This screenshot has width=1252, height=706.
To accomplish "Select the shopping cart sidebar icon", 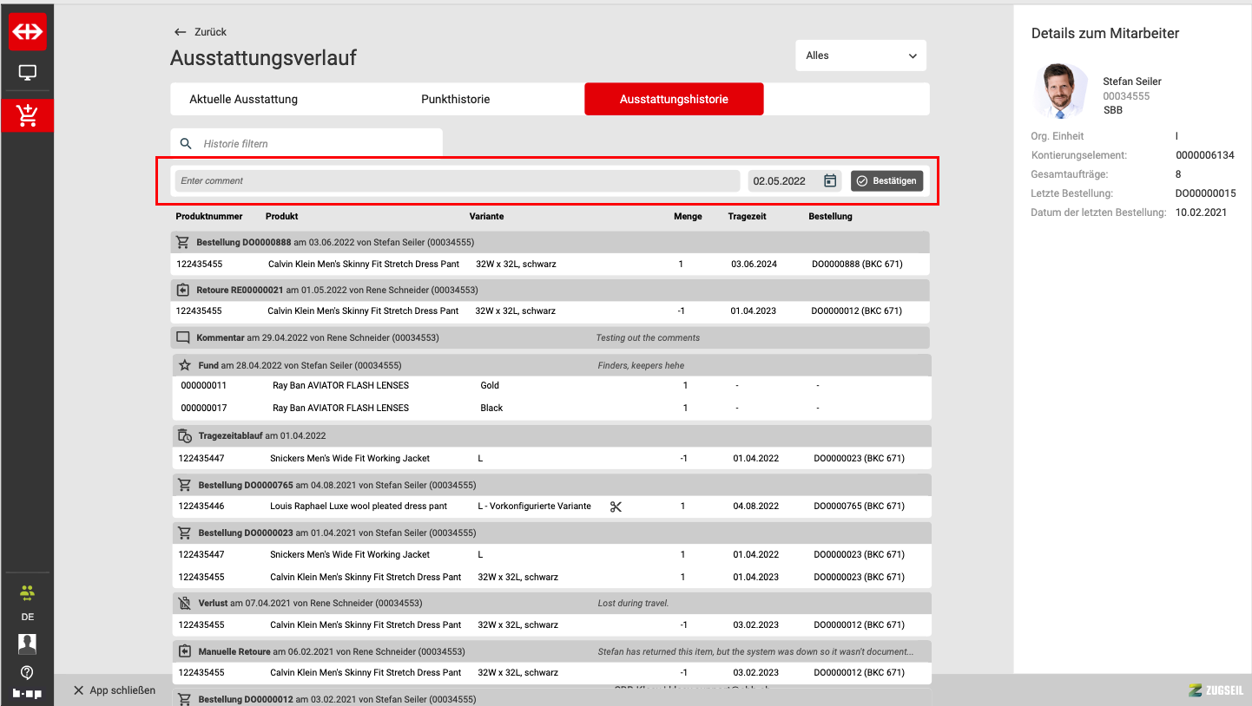I will coord(27,115).
